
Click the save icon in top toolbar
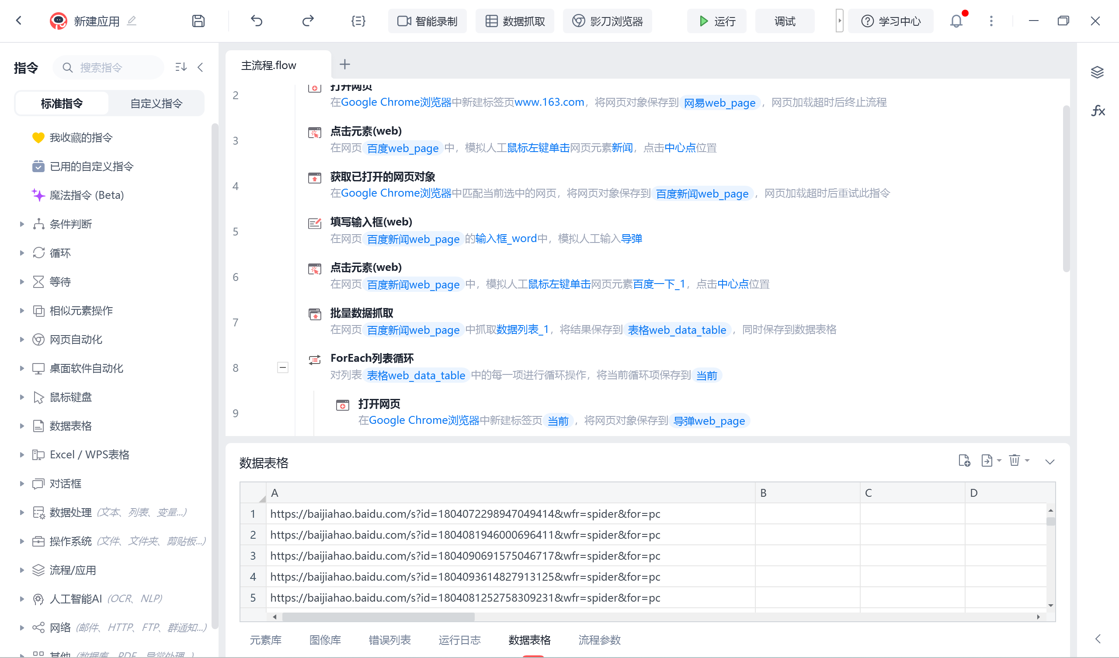pos(198,21)
